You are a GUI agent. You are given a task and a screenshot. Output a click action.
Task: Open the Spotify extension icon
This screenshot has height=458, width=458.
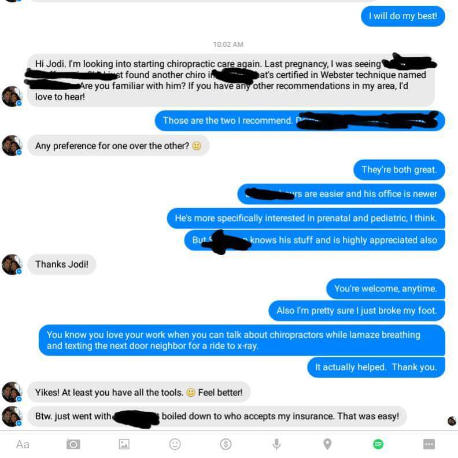tap(378, 444)
